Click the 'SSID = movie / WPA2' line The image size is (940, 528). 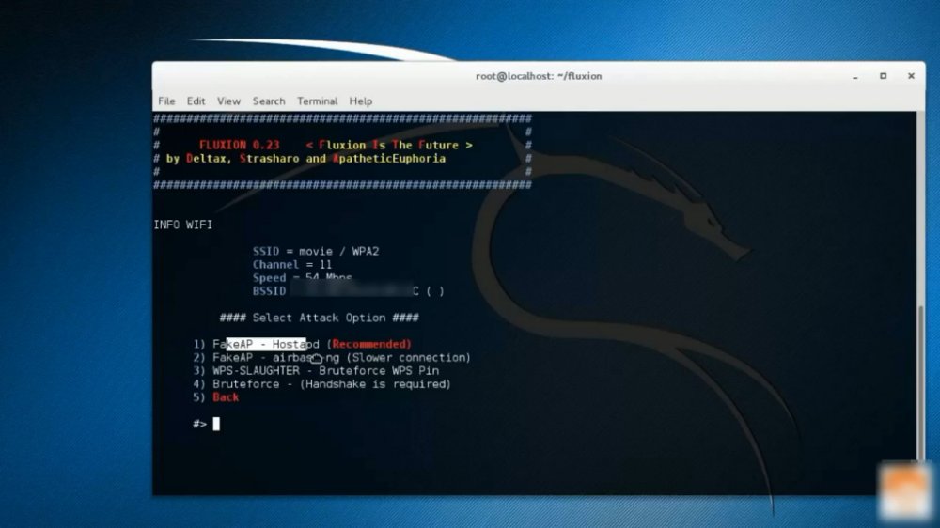coord(315,251)
